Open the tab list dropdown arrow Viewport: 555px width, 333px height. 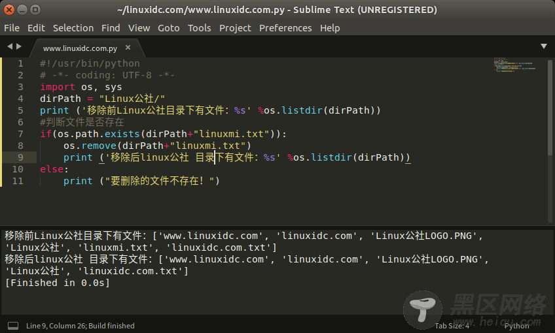544,46
